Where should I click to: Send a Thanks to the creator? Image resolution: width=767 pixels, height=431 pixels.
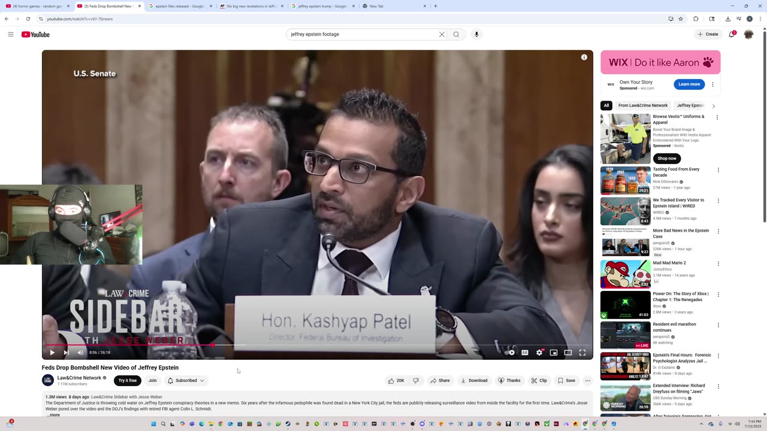(x=509, y=381)
